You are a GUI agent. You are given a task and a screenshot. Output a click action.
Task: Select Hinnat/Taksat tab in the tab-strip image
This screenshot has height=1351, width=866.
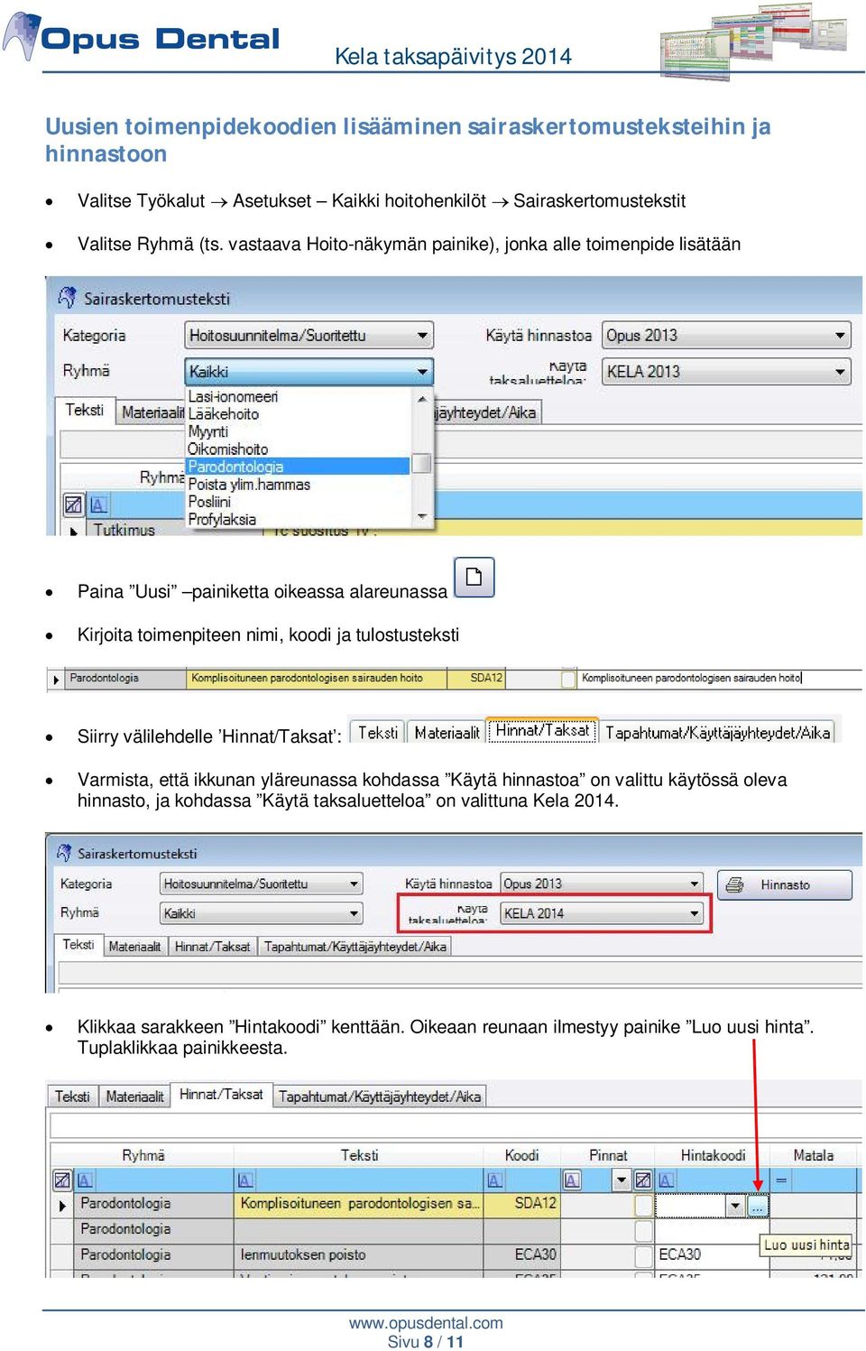click(543, 730)
